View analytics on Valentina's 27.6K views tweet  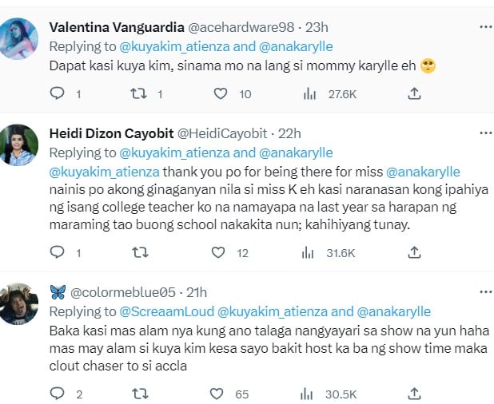pyautogui.click(x=309, y=94)
